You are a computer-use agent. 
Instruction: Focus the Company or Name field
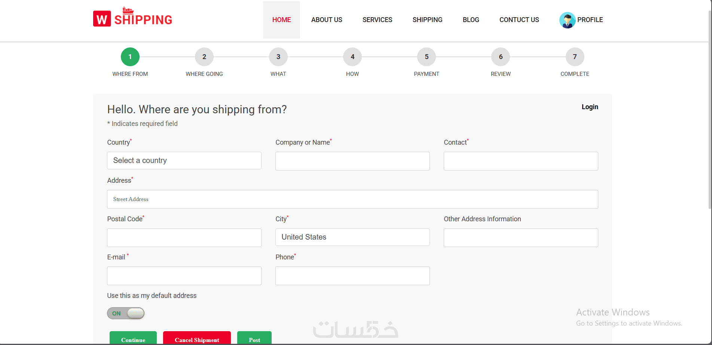click(352, 161)
